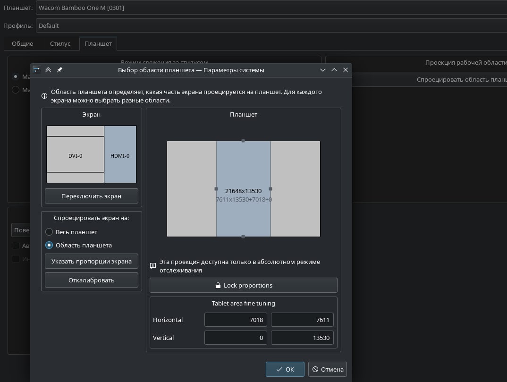Maximize the tablet area dialog
Image resolution: width=507 pixels, height=382 pixels.
(334, 70)
